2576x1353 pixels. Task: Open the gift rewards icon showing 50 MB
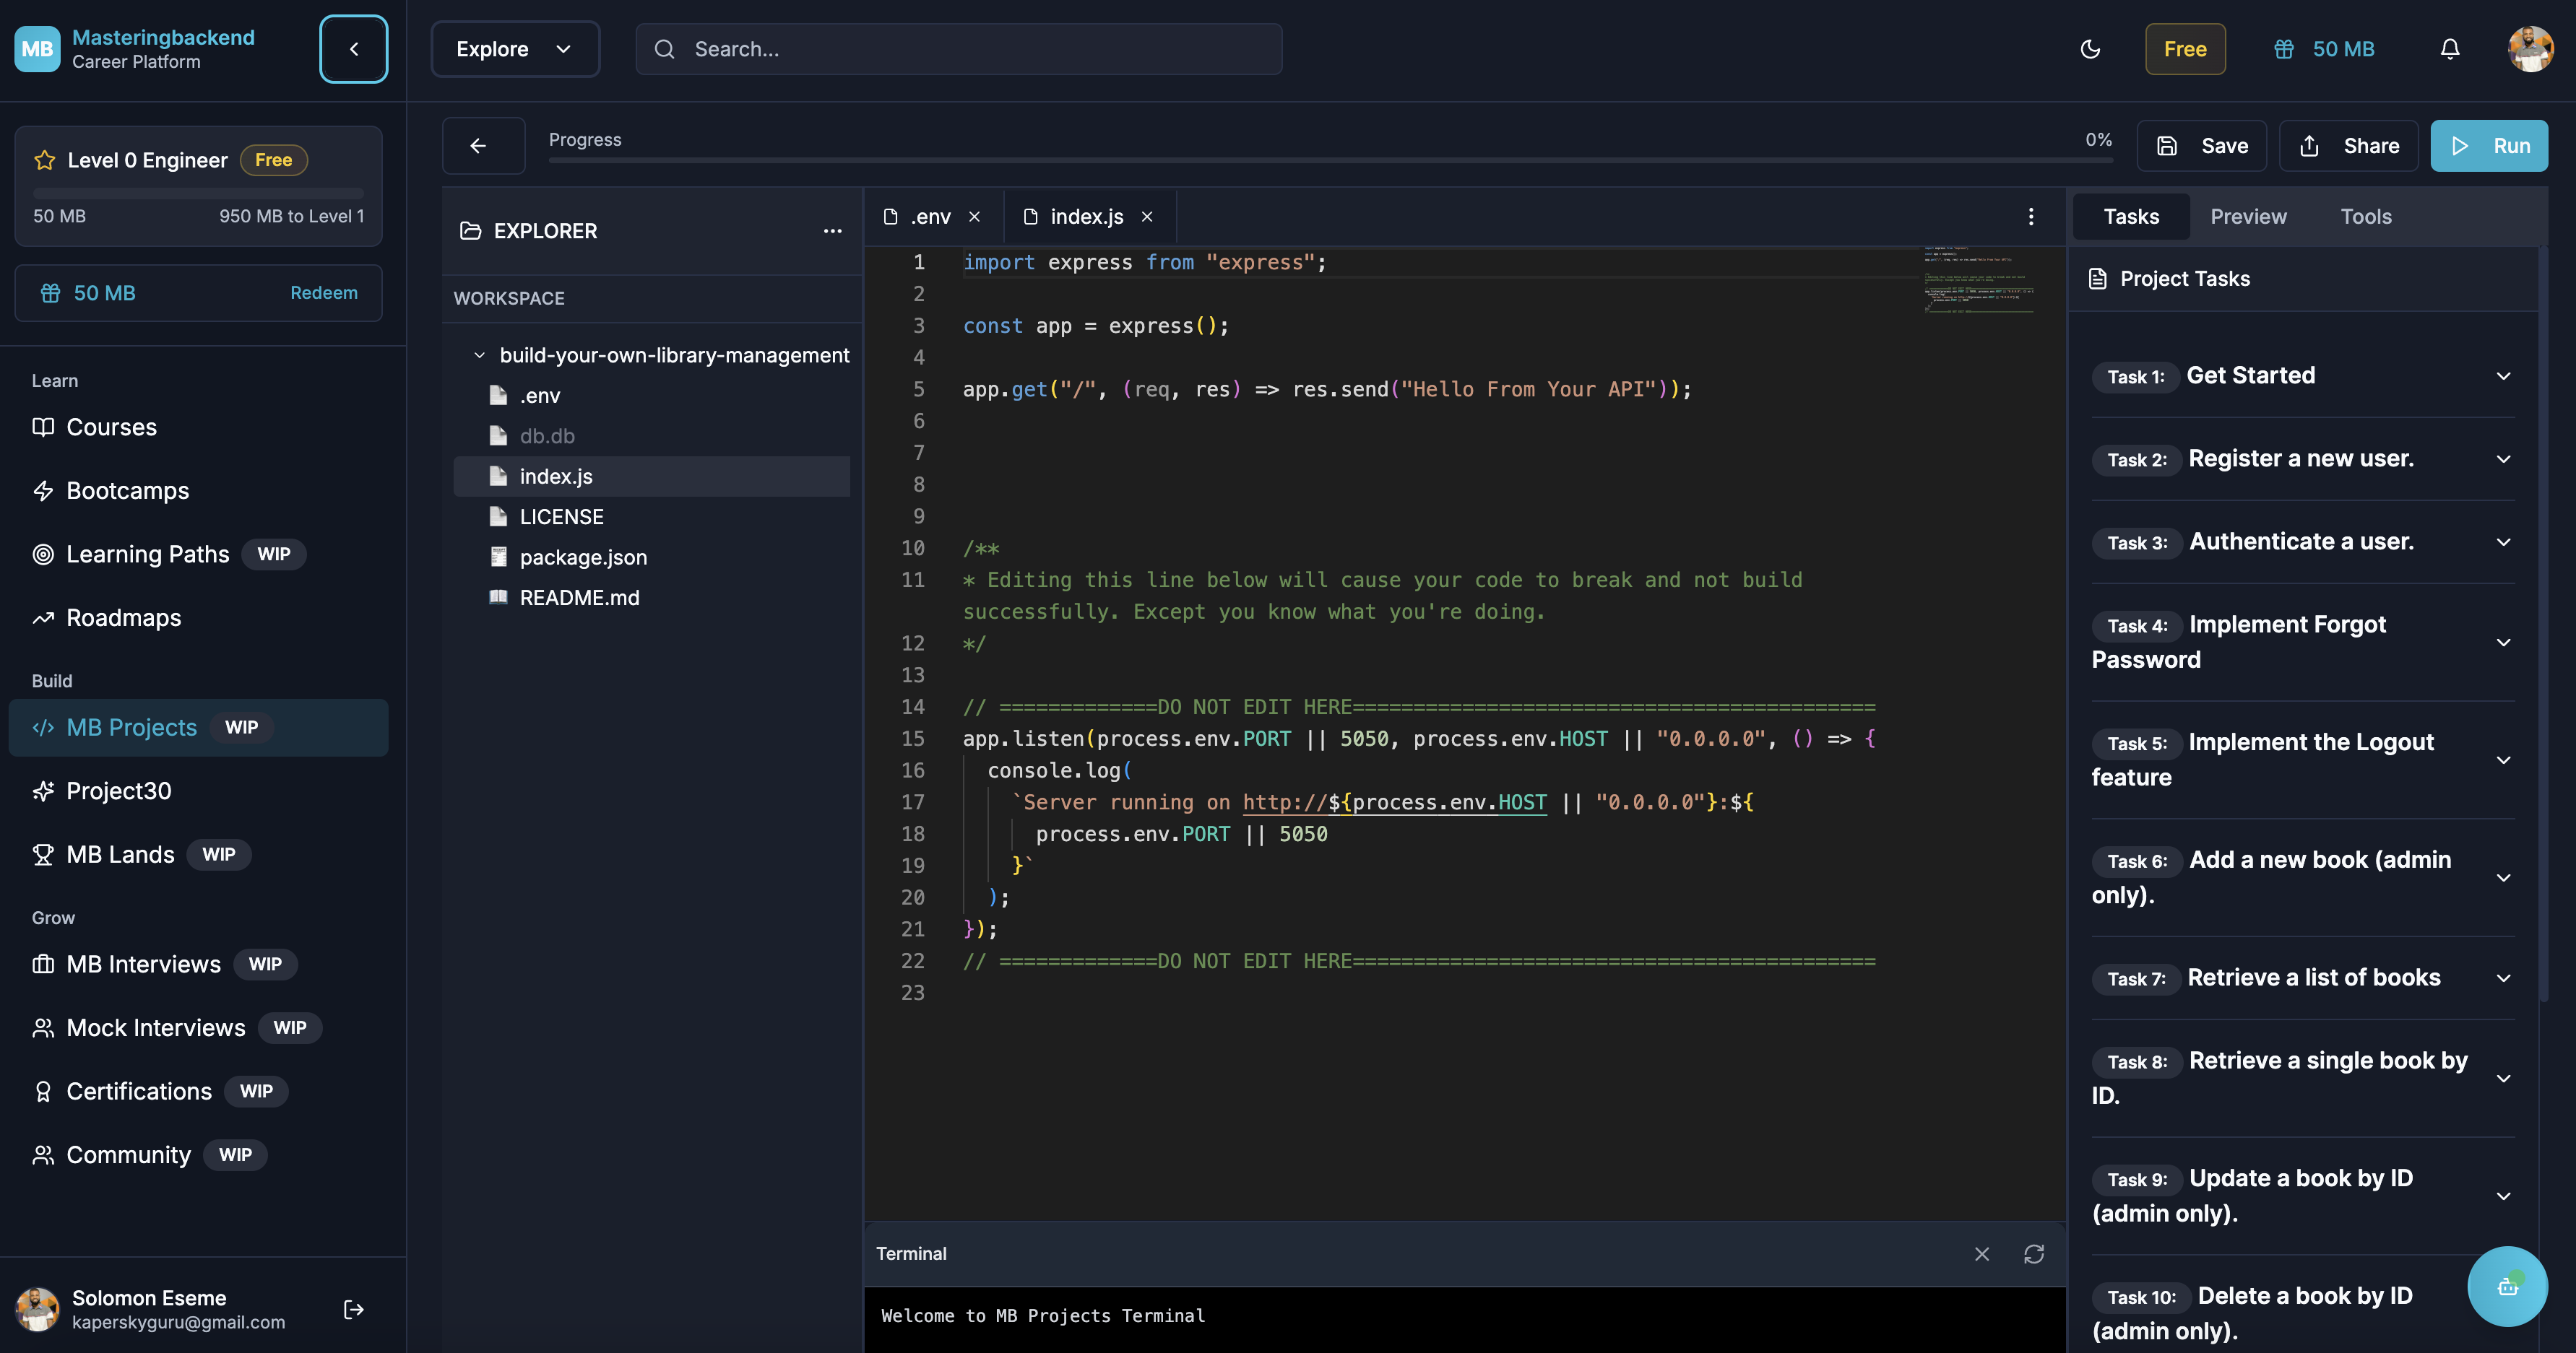click(2285, 48)
